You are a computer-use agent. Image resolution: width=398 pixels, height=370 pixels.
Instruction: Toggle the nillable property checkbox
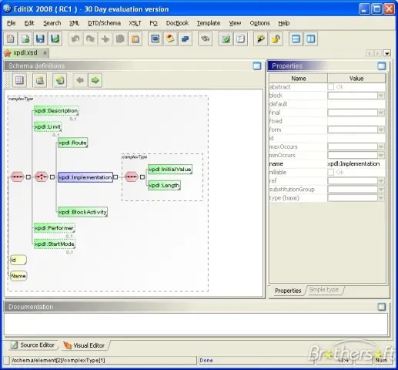331,172
